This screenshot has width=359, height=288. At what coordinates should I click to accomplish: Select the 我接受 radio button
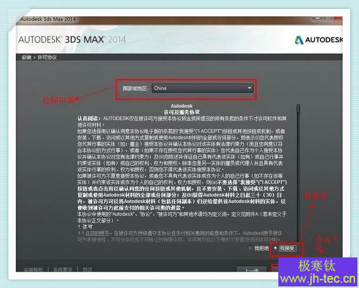[275, 248]
